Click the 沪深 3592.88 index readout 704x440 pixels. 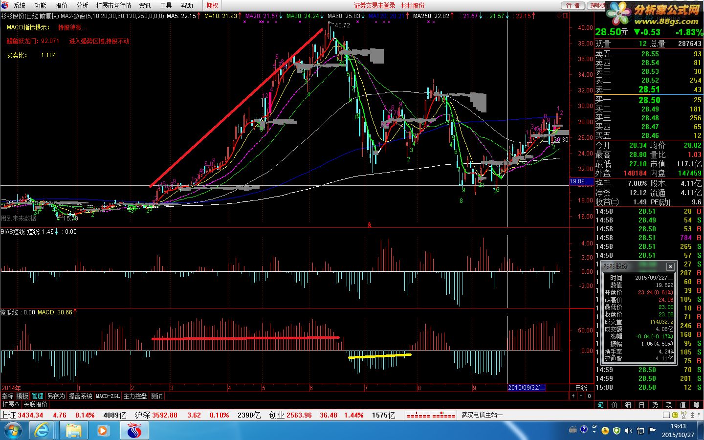pos(156,415)
